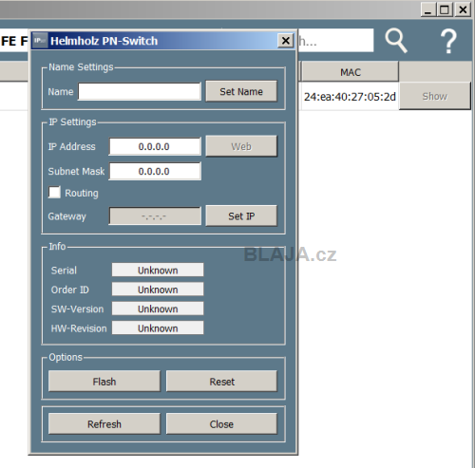Viewport: 475px width, 468px height.
Task: Close the Helmholz PN-Switch dialog with X
Action: point(285,41)
